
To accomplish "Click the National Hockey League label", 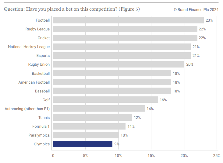I will pos(29,47).
